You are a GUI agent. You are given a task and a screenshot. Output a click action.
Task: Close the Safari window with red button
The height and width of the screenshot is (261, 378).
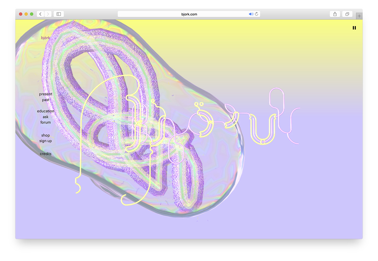point(21,14)
